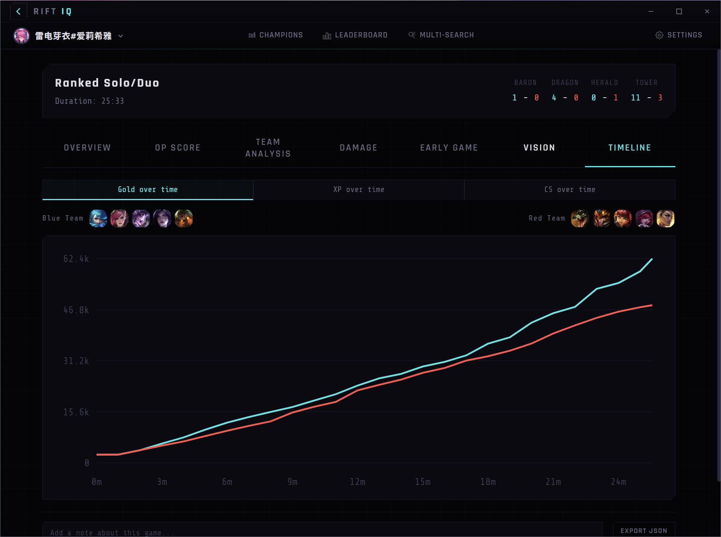Switch to the Overview tab
The width and height of the screenshot is (721, 537).
87,148
